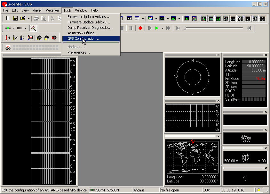Screen dimensions: 270x194
Task: Toggle the green-square satellite level history docking button
Action: coord(211,19)
